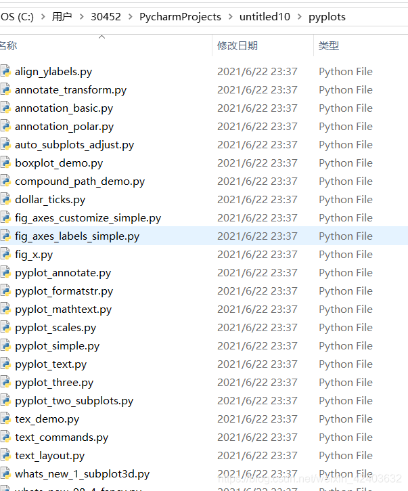Click the pyplot_annotate.py Python icon
408x491 pixels.
(5, 272)
